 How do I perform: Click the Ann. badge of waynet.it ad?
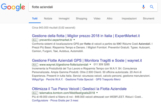[x=35, y=65]
